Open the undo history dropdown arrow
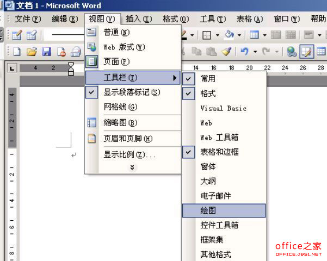The width and height of the screenshot is (327, 261). pyautogui.click(x=255, y=51)
